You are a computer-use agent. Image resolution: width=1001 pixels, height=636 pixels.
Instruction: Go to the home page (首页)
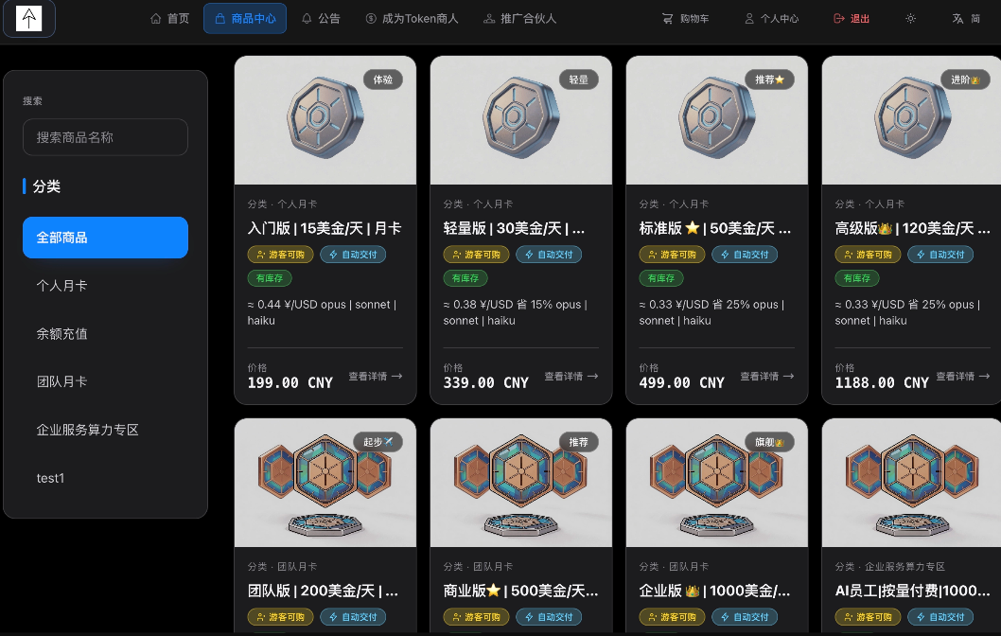pyautogui.click(x=169, y=19)
